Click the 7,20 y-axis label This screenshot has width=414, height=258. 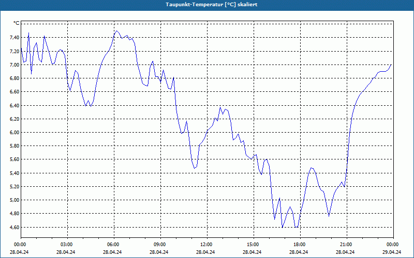14,51
